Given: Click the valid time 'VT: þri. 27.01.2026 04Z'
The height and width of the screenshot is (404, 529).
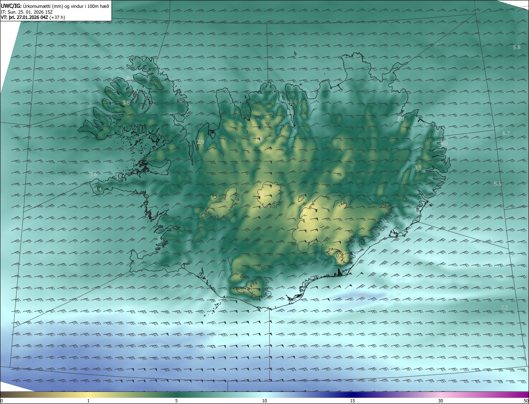Looking at the screenshot, I should 25,17.
